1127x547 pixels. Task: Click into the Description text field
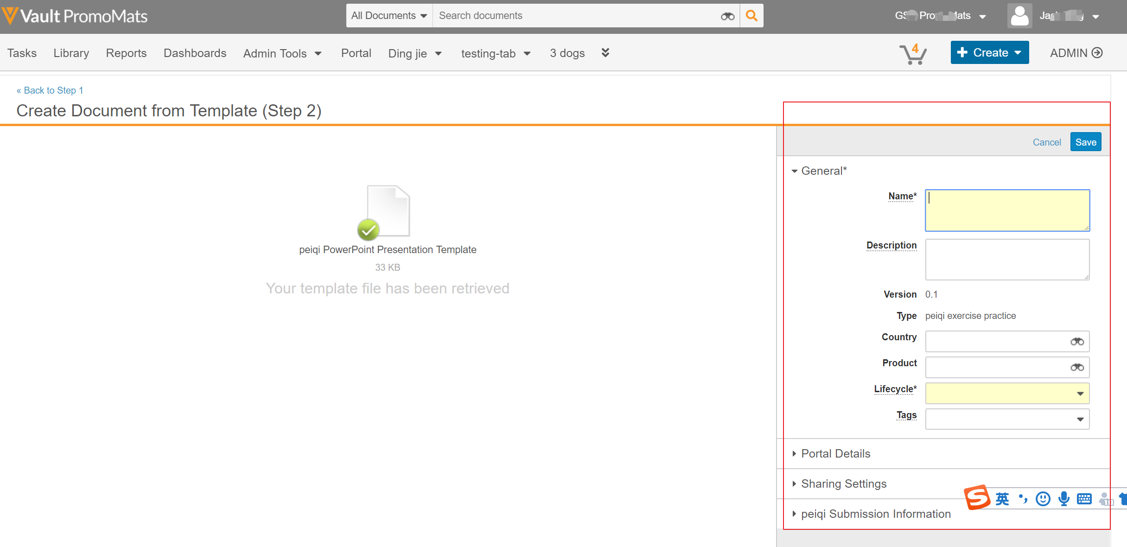point(1007,259)
